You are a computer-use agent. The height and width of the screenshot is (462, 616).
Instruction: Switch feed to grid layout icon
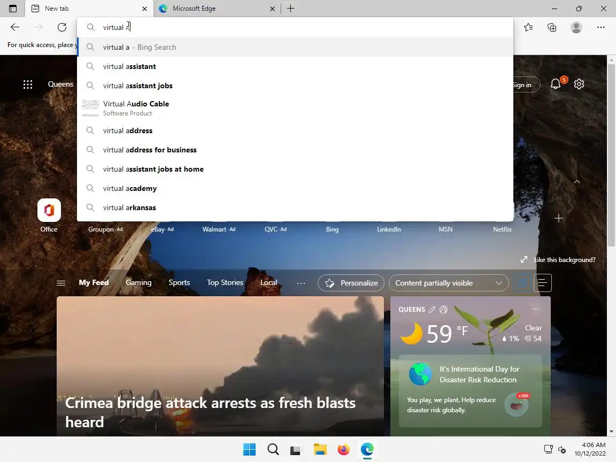[522, 283]
